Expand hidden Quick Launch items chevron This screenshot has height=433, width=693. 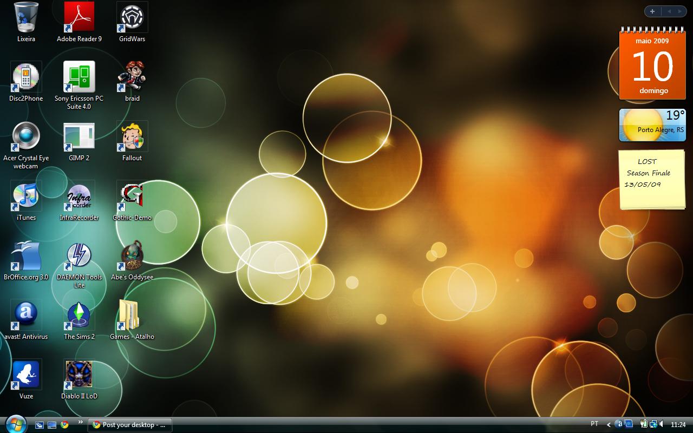point(81,422)
